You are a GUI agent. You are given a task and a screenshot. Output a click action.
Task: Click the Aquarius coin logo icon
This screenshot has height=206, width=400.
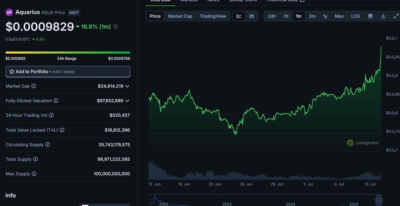click(9, 12)
